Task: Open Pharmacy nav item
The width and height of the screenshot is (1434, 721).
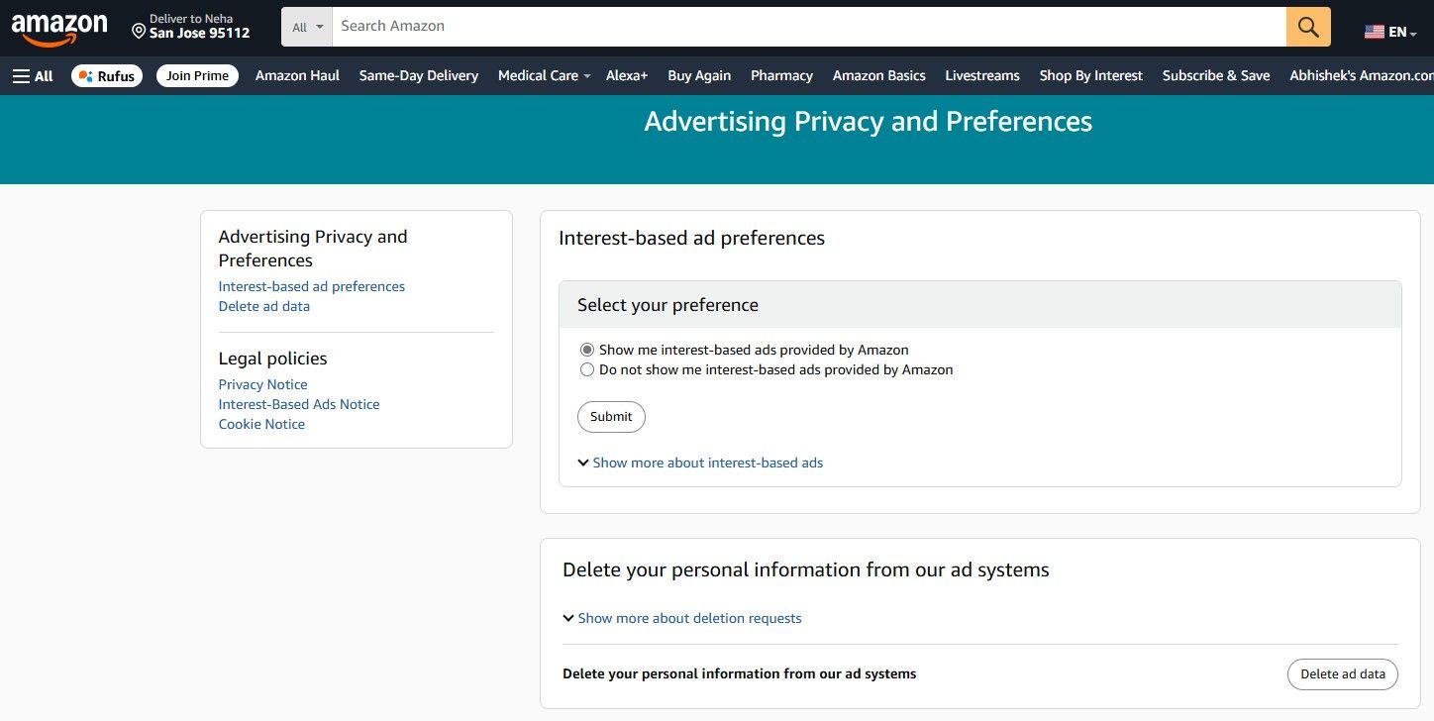Action: 781,75
